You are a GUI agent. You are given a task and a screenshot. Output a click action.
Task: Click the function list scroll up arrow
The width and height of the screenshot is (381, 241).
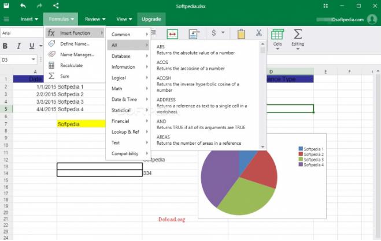coord(262,44)
